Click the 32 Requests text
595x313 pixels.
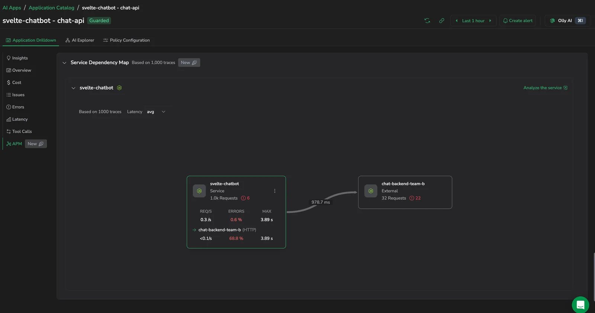(x=394, y=198)
